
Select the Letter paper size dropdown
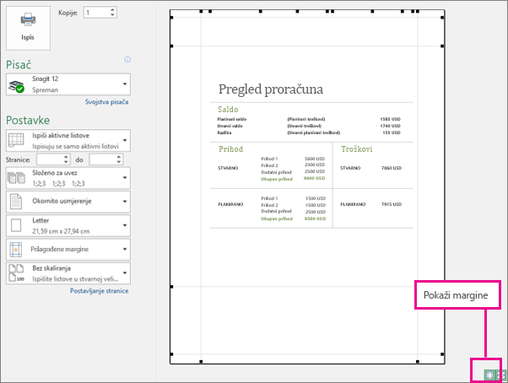tap(68, 225)
